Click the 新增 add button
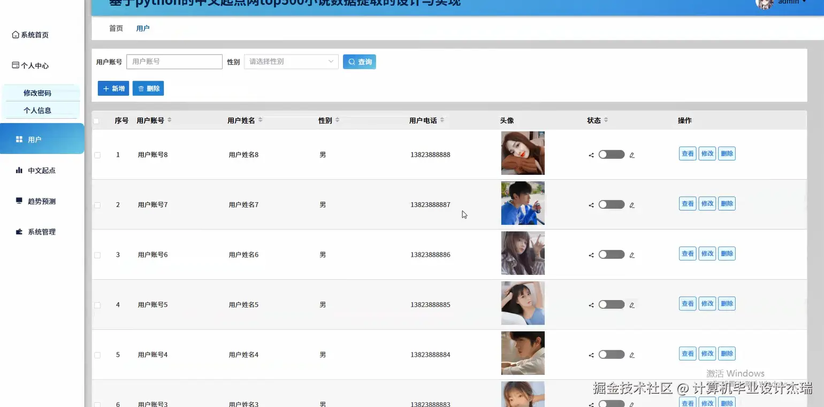 pos(113,89)
